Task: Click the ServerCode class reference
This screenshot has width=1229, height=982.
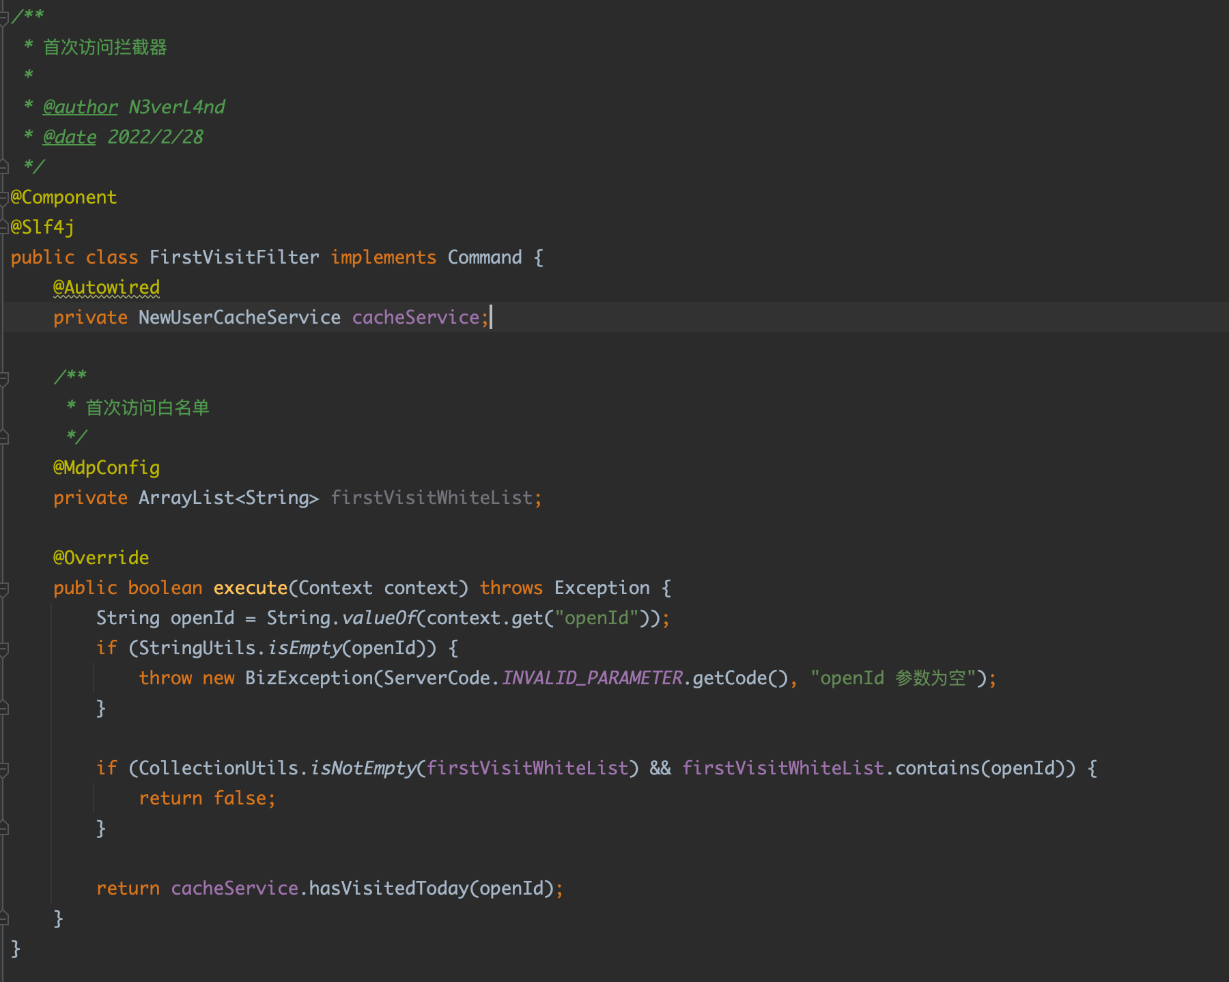Action: click(437, 678)
